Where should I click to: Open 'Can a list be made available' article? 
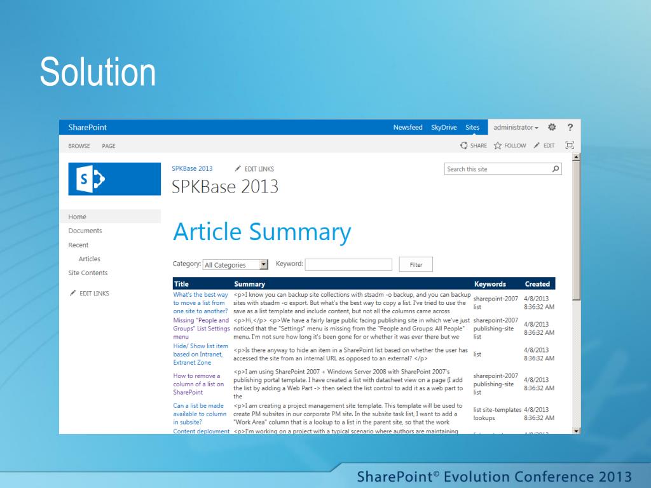tap(200, 414)
